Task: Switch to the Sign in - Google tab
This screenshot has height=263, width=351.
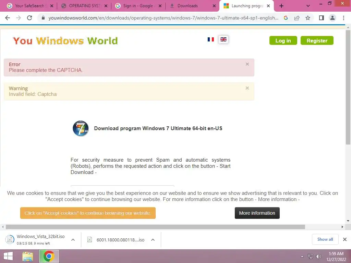Action: click(138, 6)
